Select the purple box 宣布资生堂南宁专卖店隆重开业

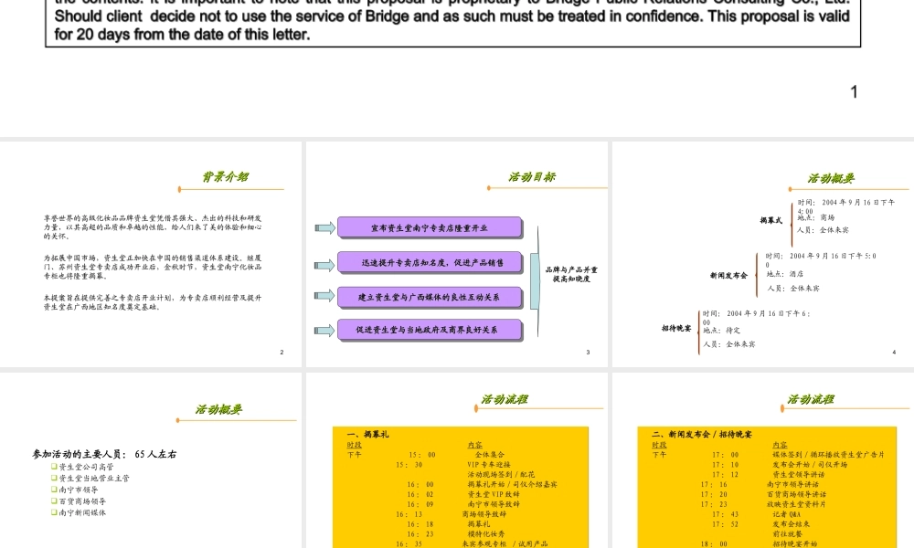(430, 227)
